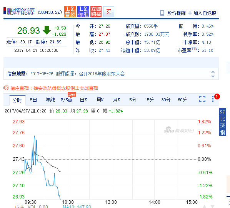Click the L2 普及 orange badge
This screenshot has width=230, height=208.
[70, 12]
